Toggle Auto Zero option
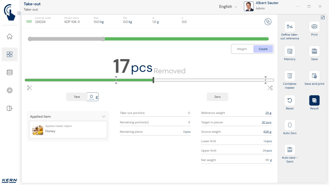 tap(290, 125)
